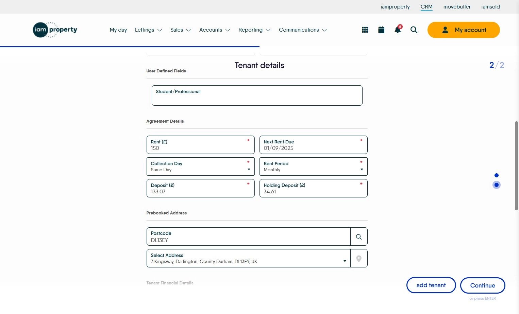Click the postcode lookup search icon

[x=359, y=237]
